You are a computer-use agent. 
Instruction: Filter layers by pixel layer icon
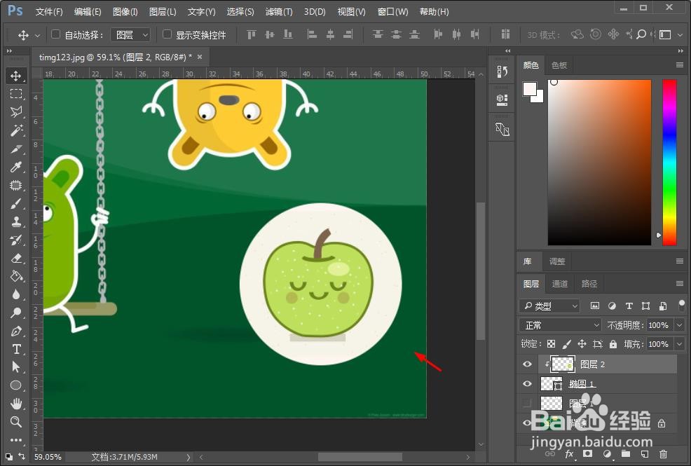[x=595, y=306]
